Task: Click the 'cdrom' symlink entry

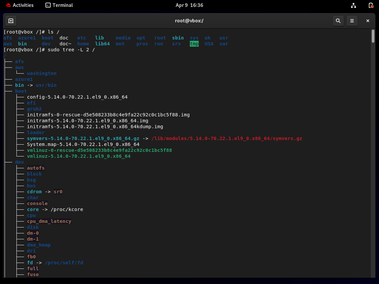Action: point(34,192)
